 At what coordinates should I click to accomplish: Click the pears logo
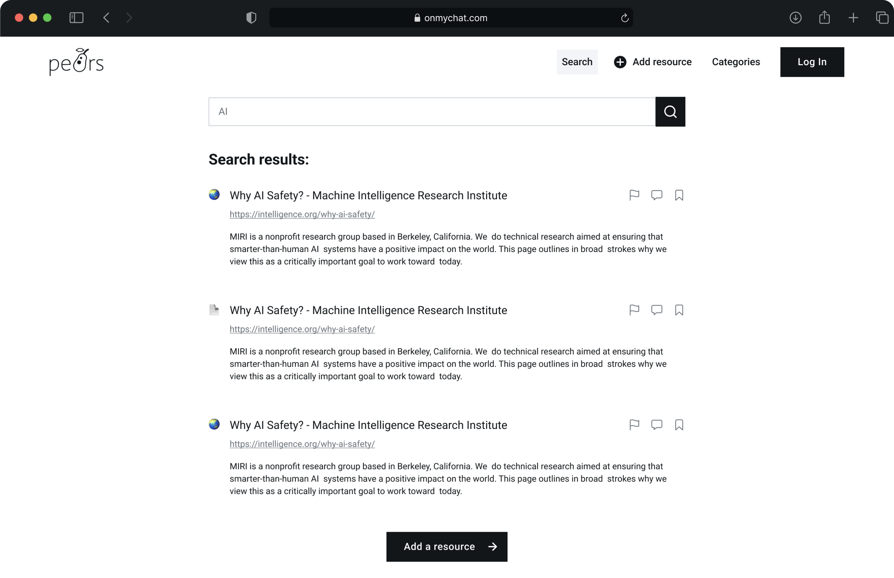click(76, 62)
